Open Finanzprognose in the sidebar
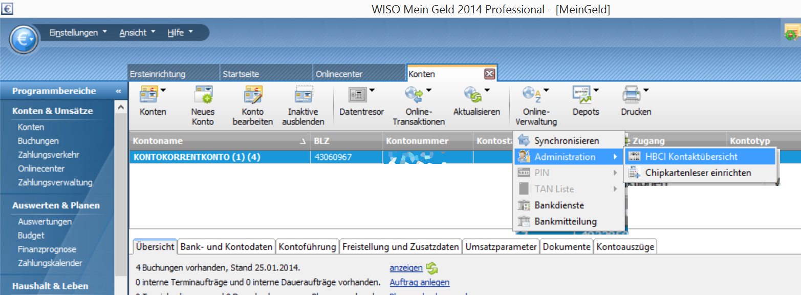The image size is (801, 295). coord(47,249)
